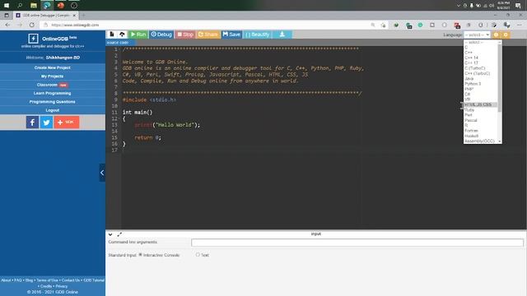Click the language list scrollbar thumb
This screenshot has height=296, width=527.
(500, 77)
